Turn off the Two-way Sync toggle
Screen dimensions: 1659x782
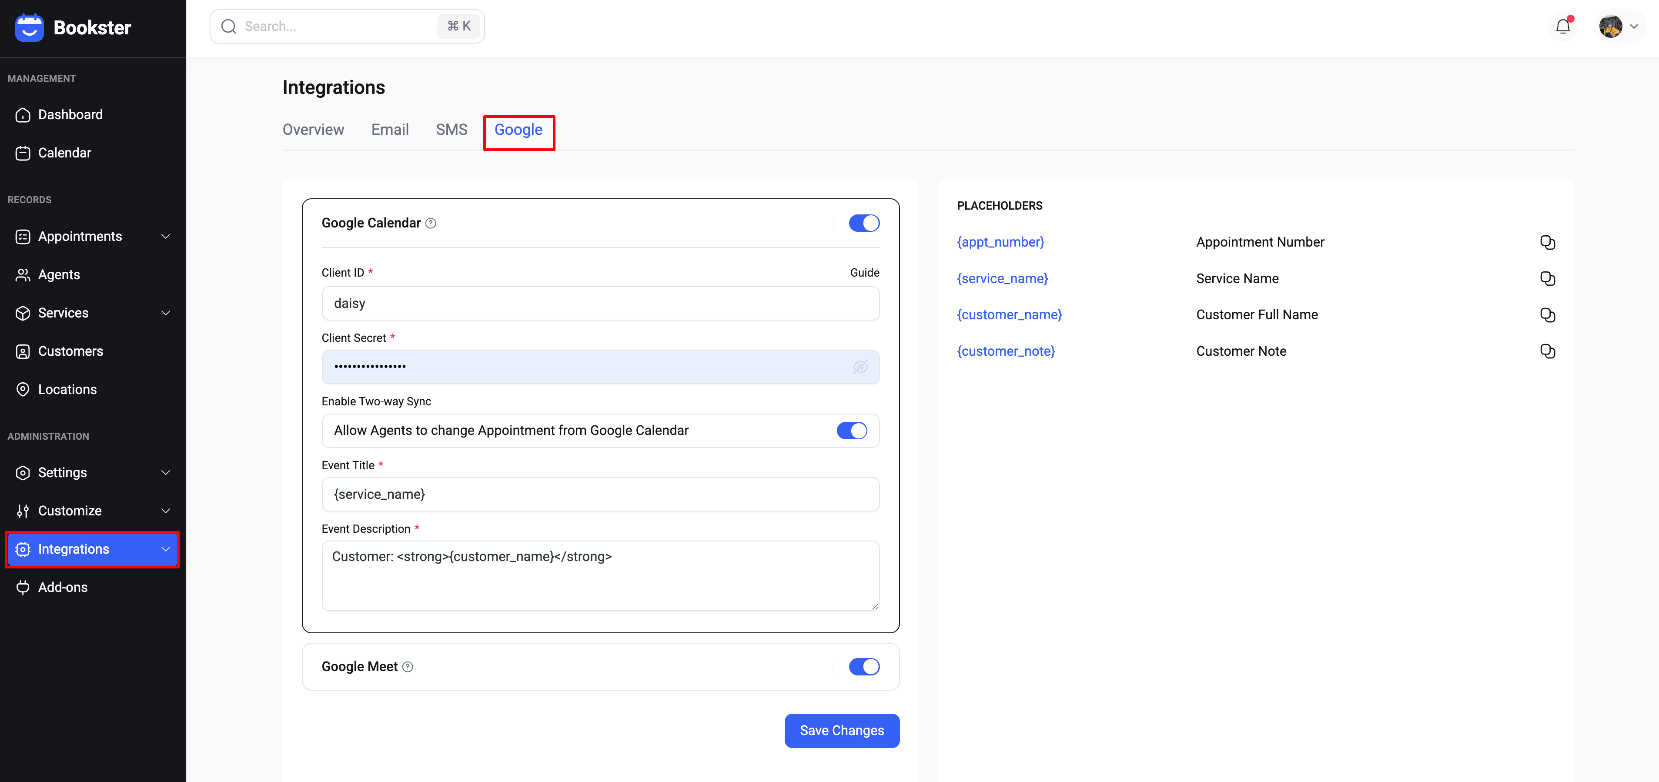(x=851, y=430)
